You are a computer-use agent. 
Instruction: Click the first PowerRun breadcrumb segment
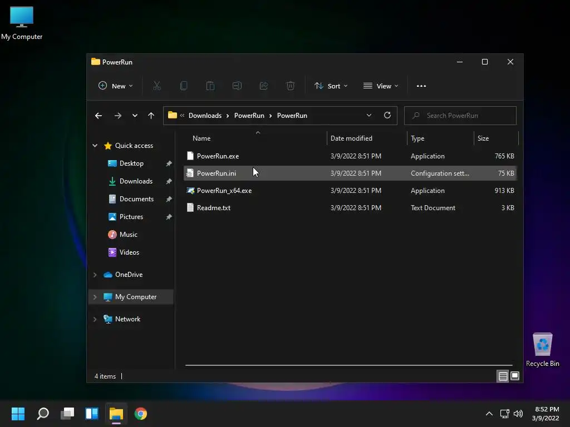click(x=249, y=116)
